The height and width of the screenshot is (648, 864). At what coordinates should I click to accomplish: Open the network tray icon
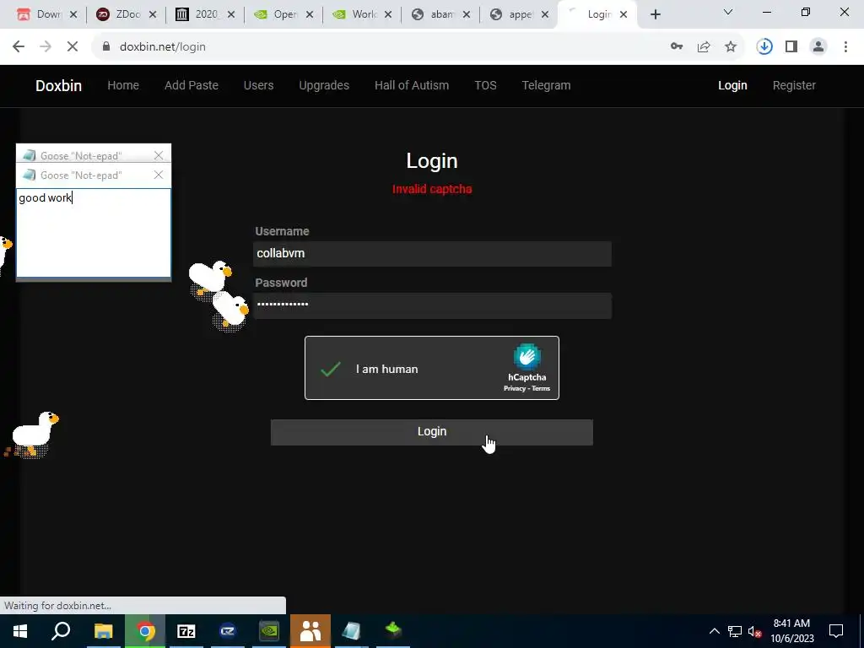tap(735, 631)
